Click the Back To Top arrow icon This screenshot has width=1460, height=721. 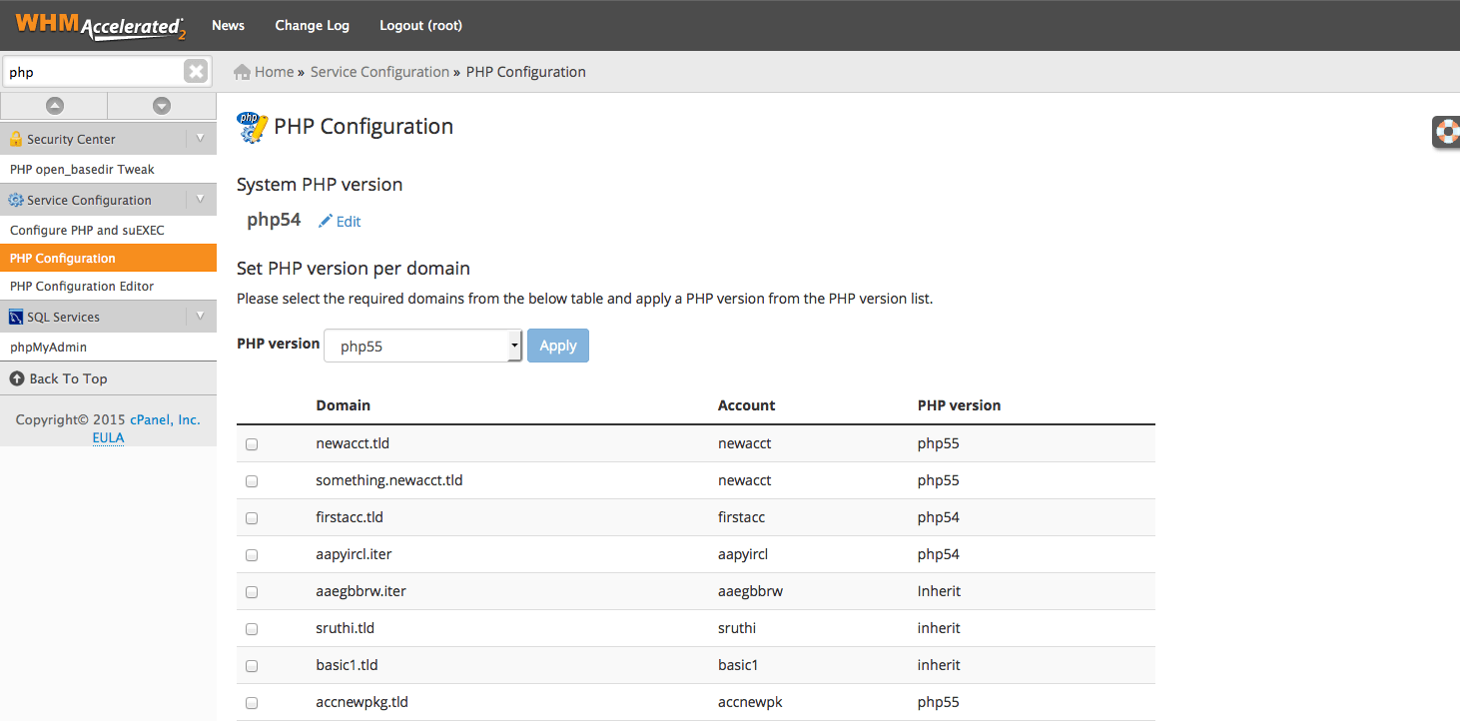click(x=17, y=377)
